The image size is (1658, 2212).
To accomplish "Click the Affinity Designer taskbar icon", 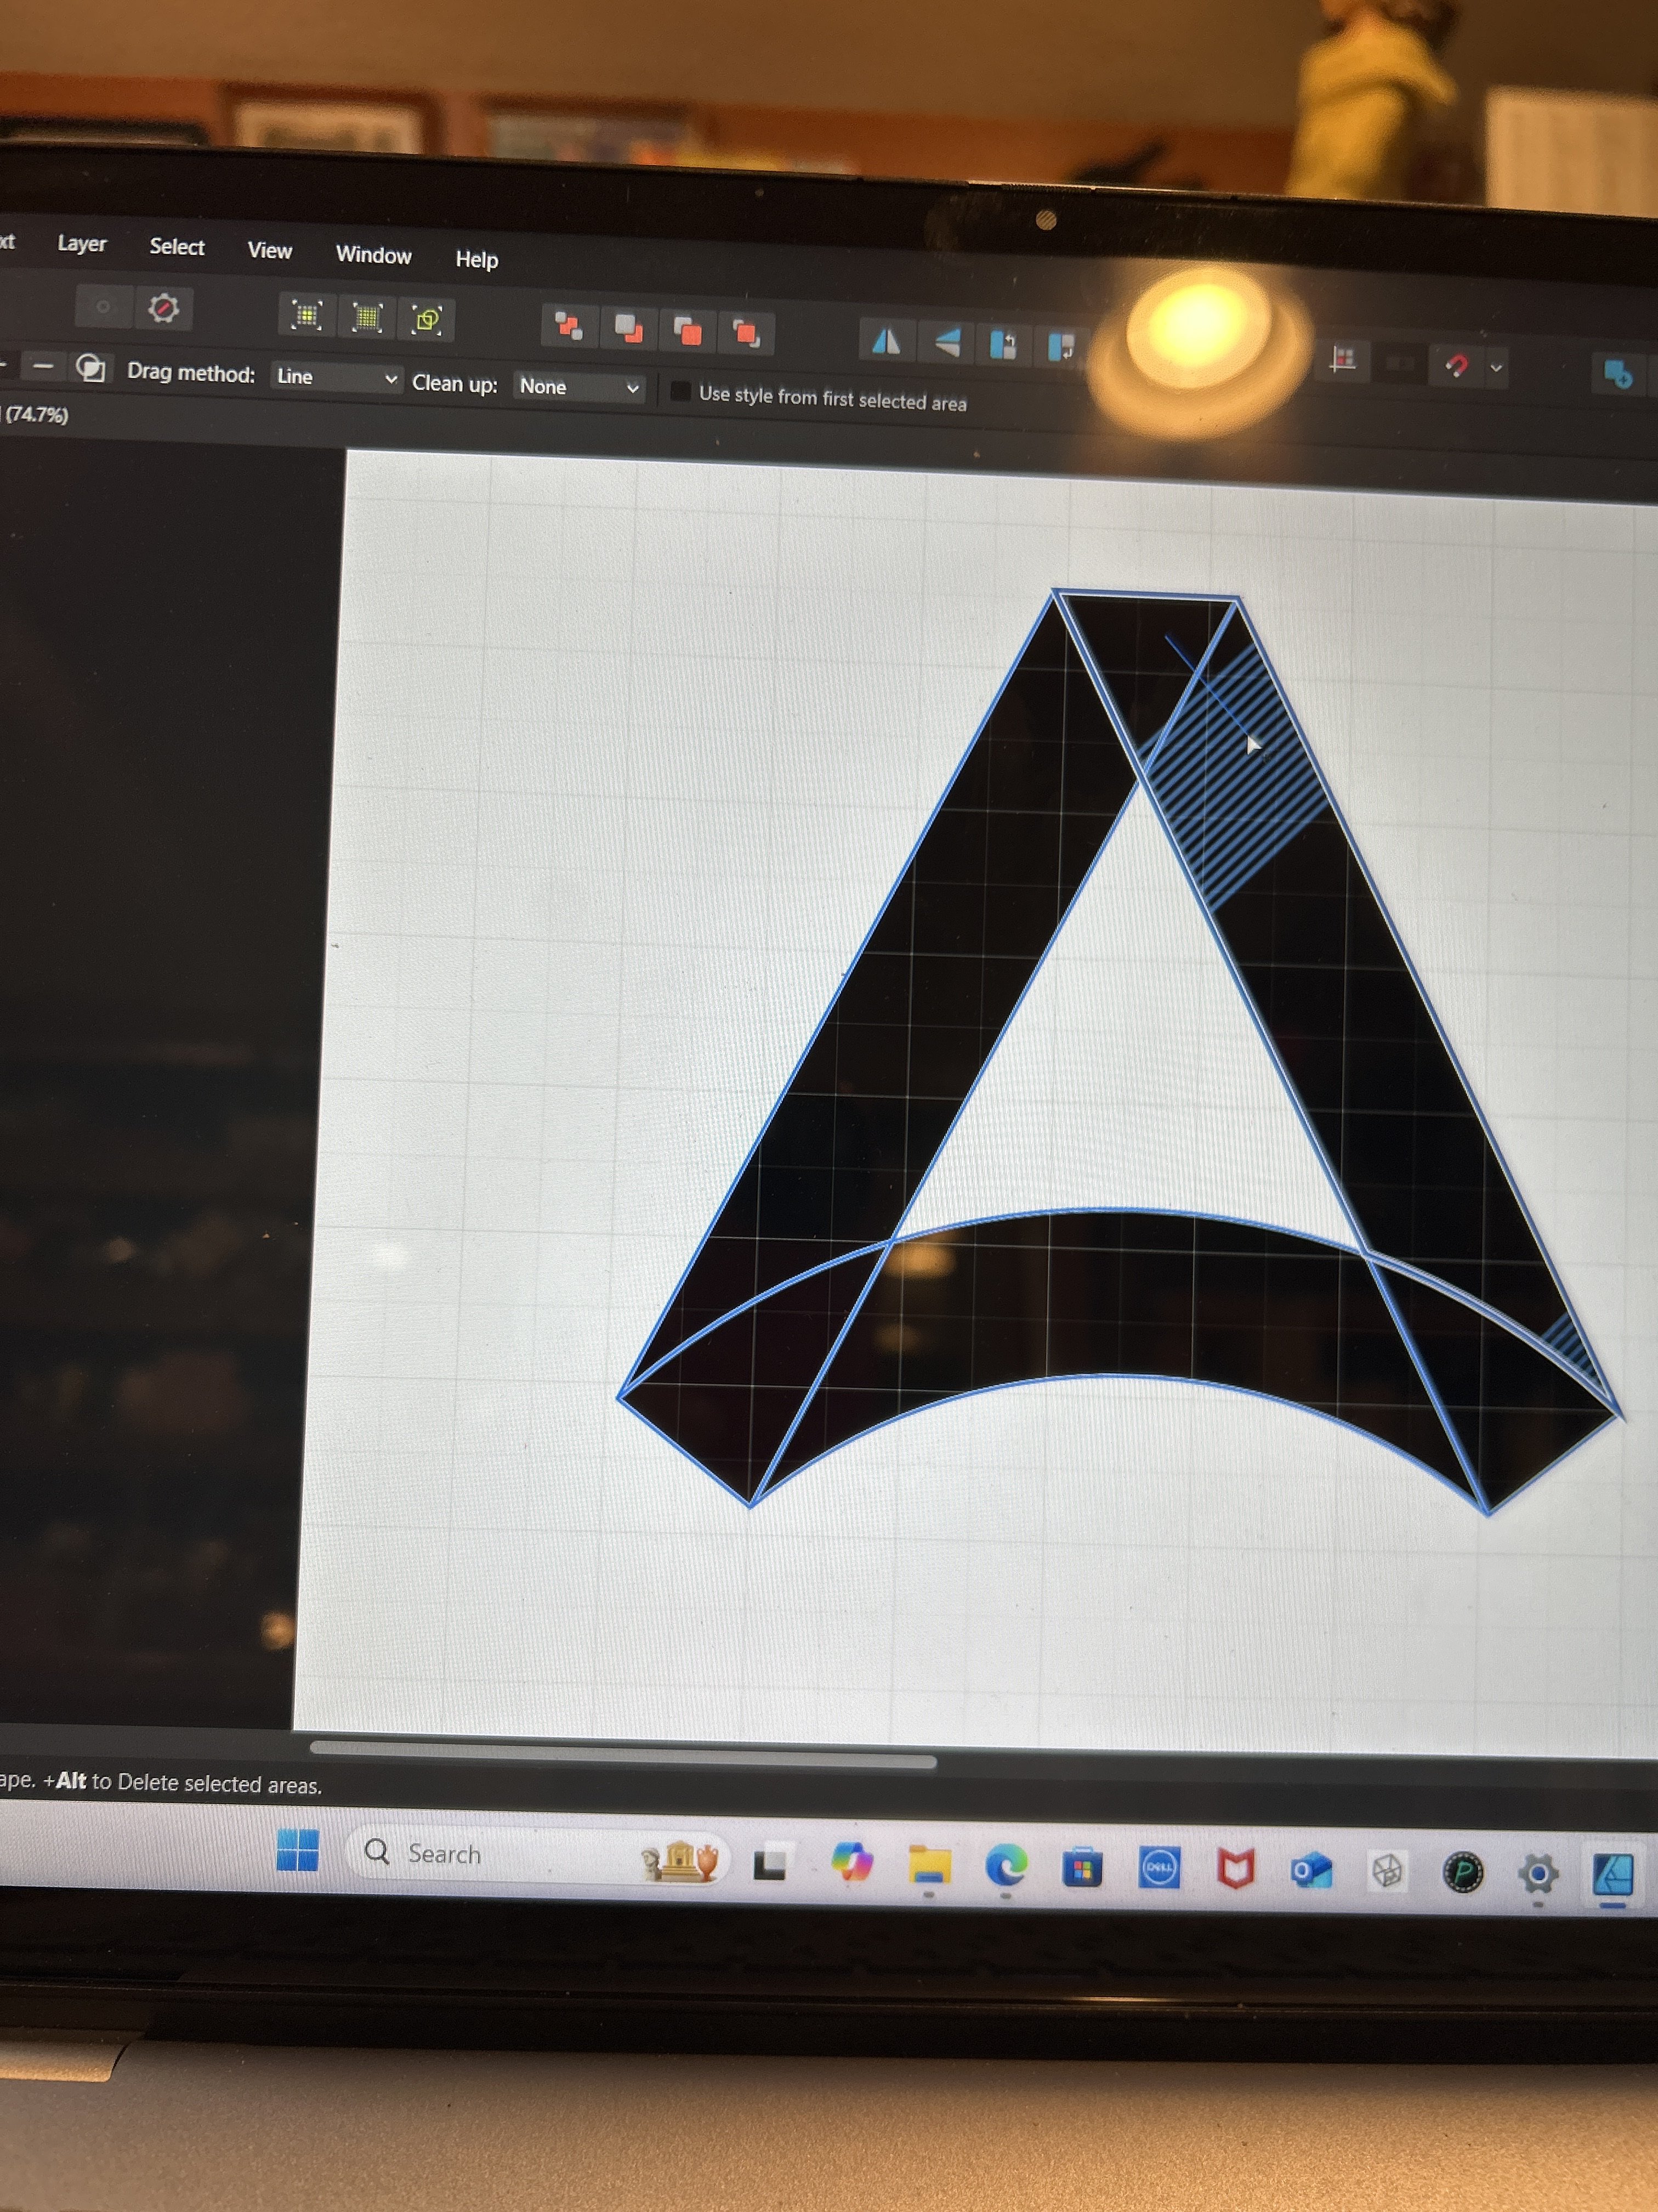I will (1613, 1874).
